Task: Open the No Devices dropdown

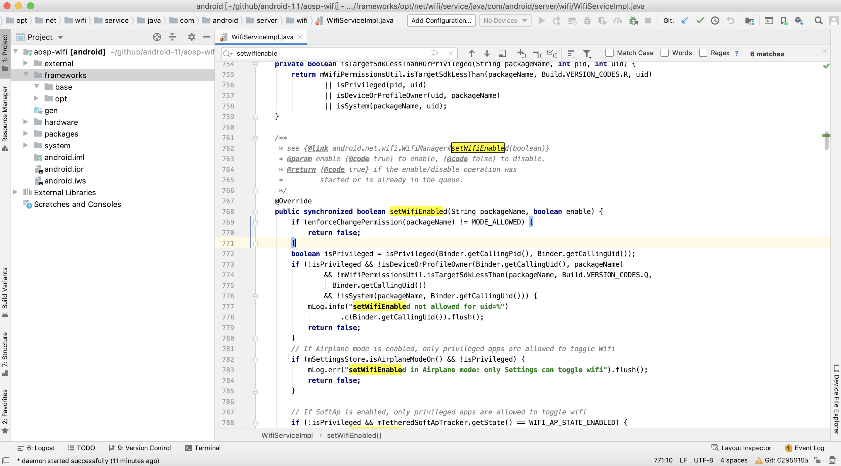Action: (504, 21)
